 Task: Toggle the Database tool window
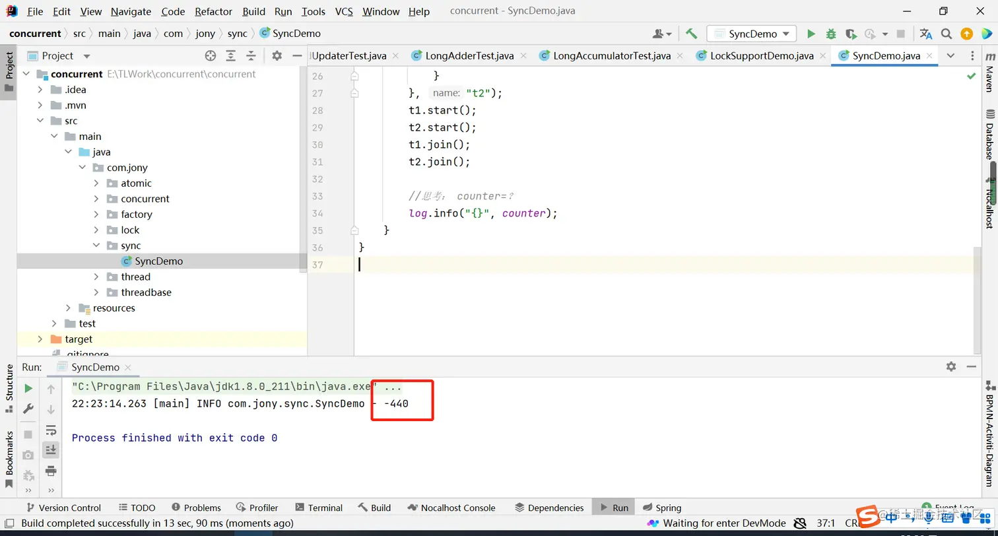989,135
